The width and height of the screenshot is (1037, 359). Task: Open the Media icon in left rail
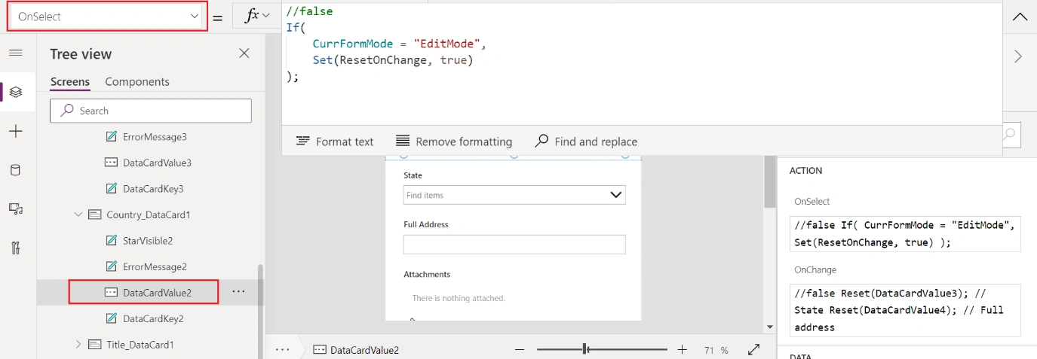16,209
